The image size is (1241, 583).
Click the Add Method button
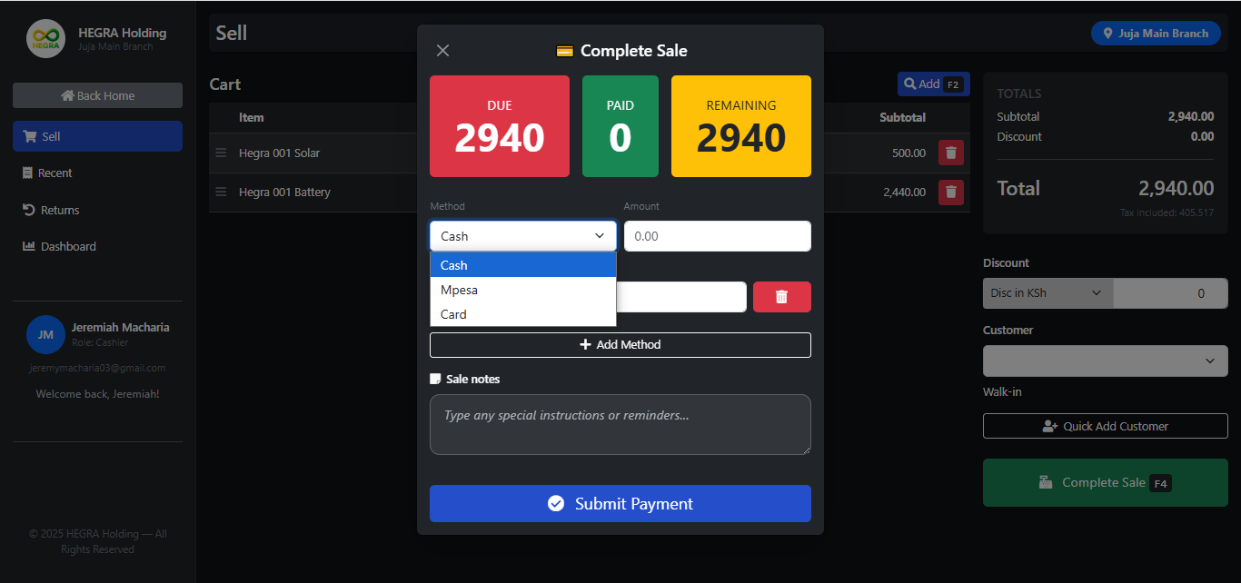point(620,345)
